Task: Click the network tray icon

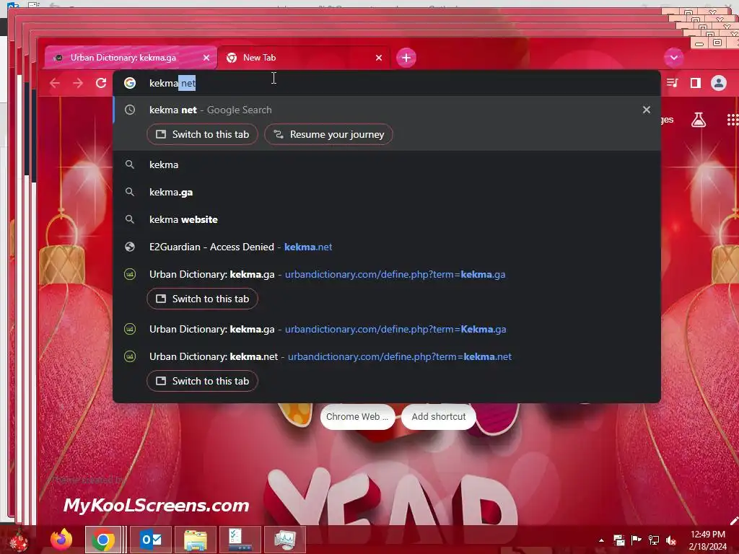Action: [x=654, y=540]
